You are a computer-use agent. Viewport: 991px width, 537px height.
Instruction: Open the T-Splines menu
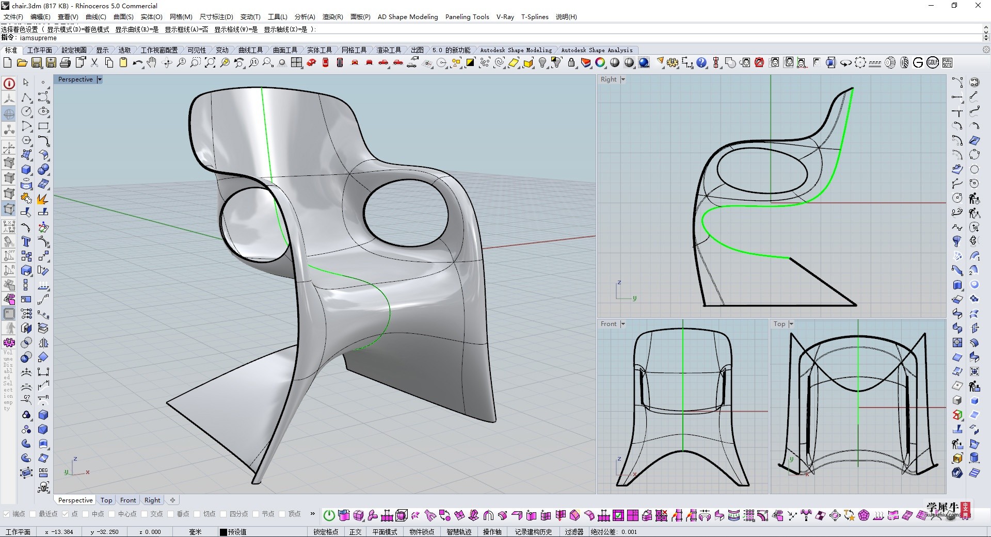[535, 17]
